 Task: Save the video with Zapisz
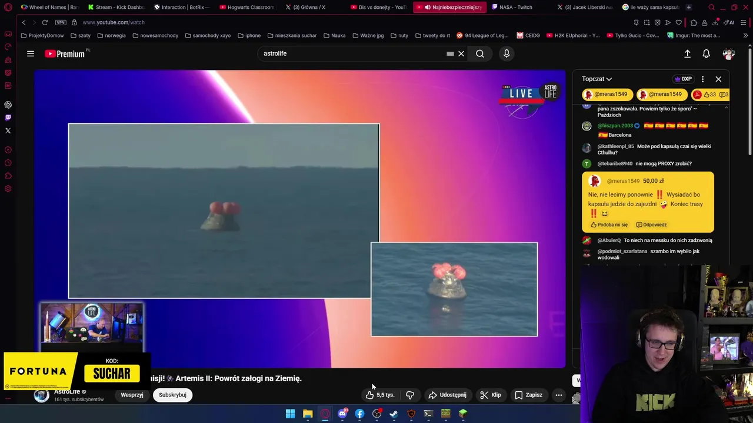(528, 395)
